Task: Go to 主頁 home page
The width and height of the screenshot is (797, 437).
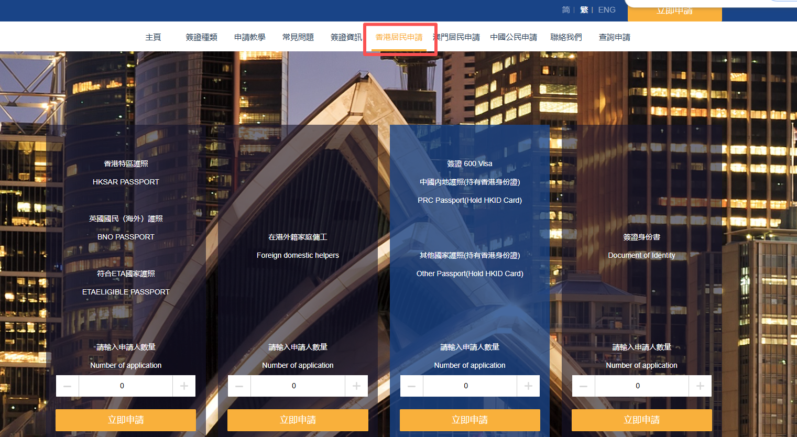Action: [x=153, y=37]
